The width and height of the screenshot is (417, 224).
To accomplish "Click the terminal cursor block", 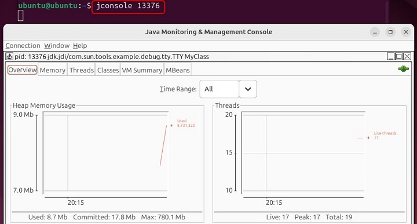I will point(20,16).
